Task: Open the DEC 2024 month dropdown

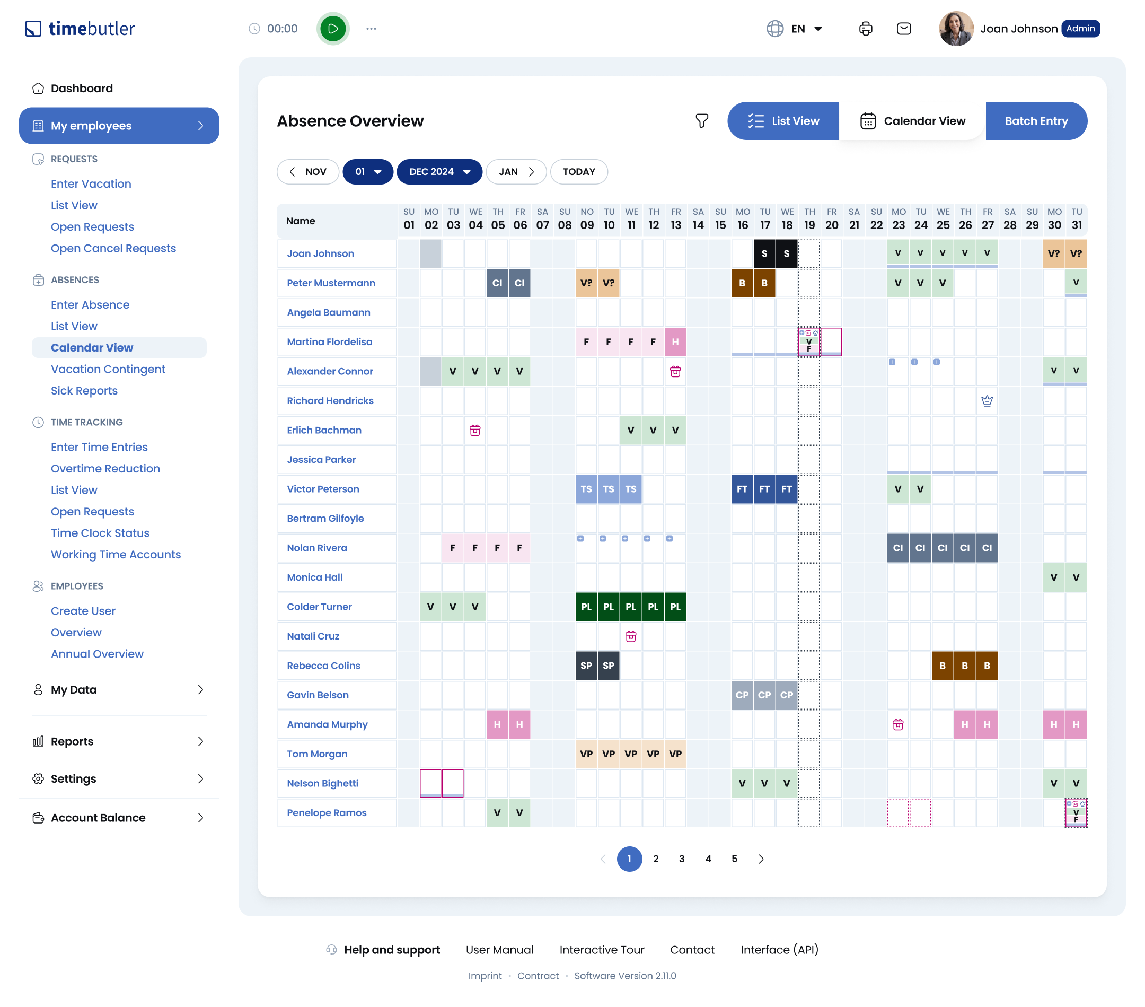Action: click(x=439, y=172)
